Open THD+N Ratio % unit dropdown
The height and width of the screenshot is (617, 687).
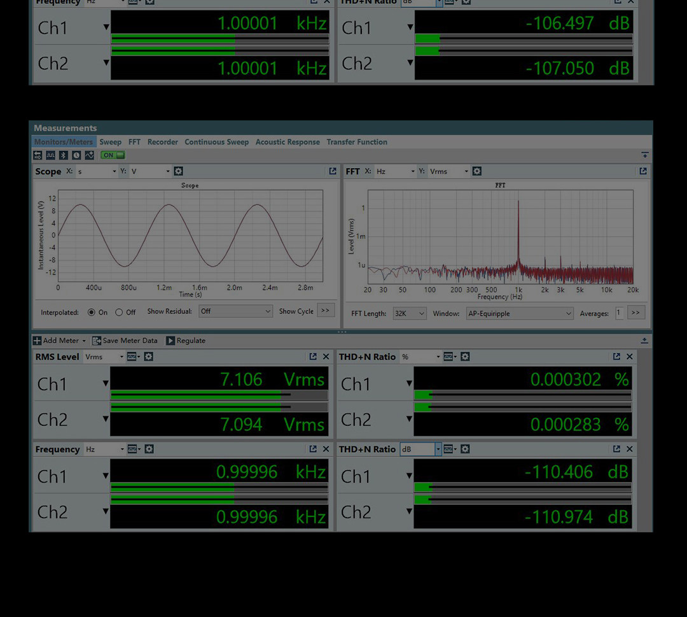[420, 357]
